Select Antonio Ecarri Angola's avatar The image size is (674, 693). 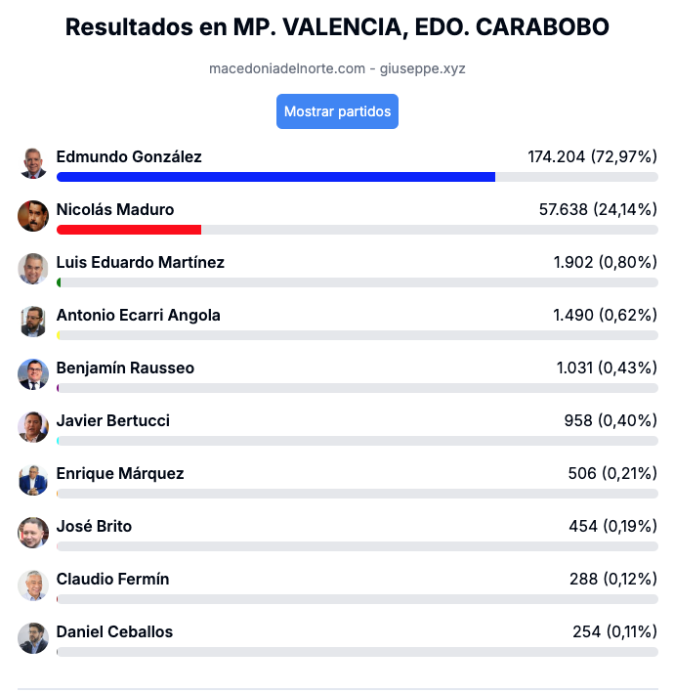pos(33,322)
